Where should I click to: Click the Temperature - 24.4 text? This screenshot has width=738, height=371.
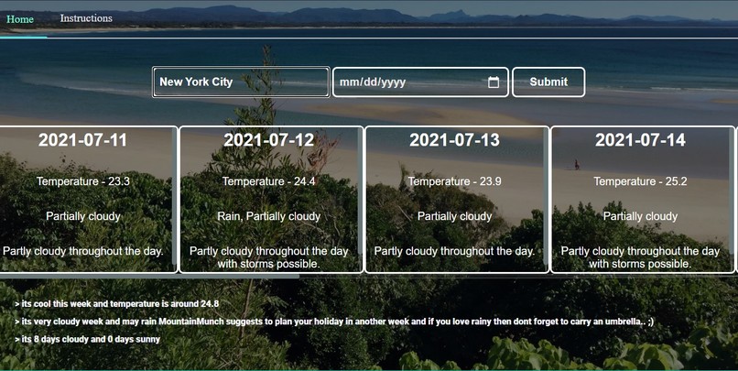pyautogui.click(x=269, y=181)
